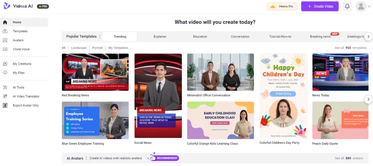Click the 14mins 51s remaining time badge
373x166 pixels.
[x=282, y=7]
